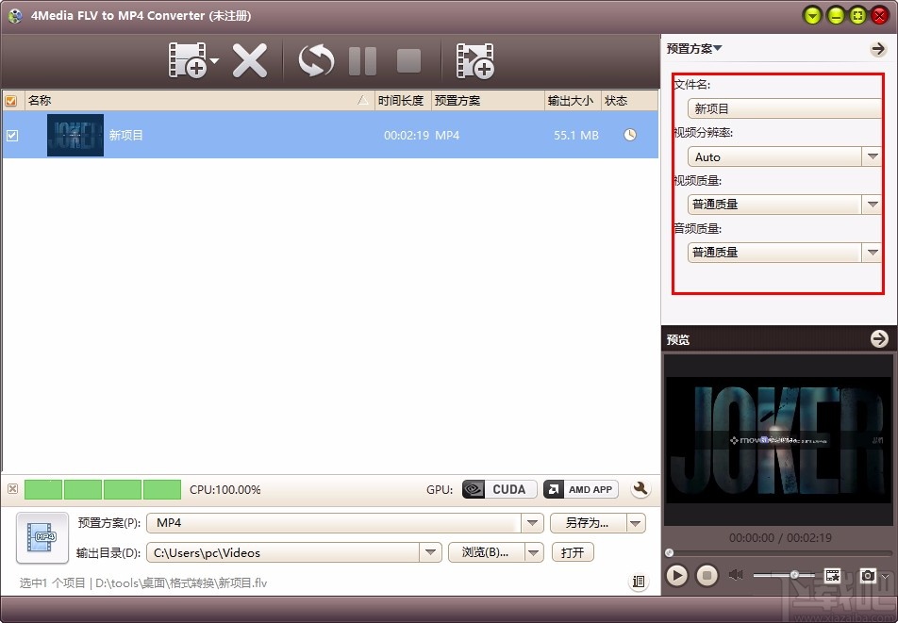Toggle the select-all checkbox in list header

11,100
